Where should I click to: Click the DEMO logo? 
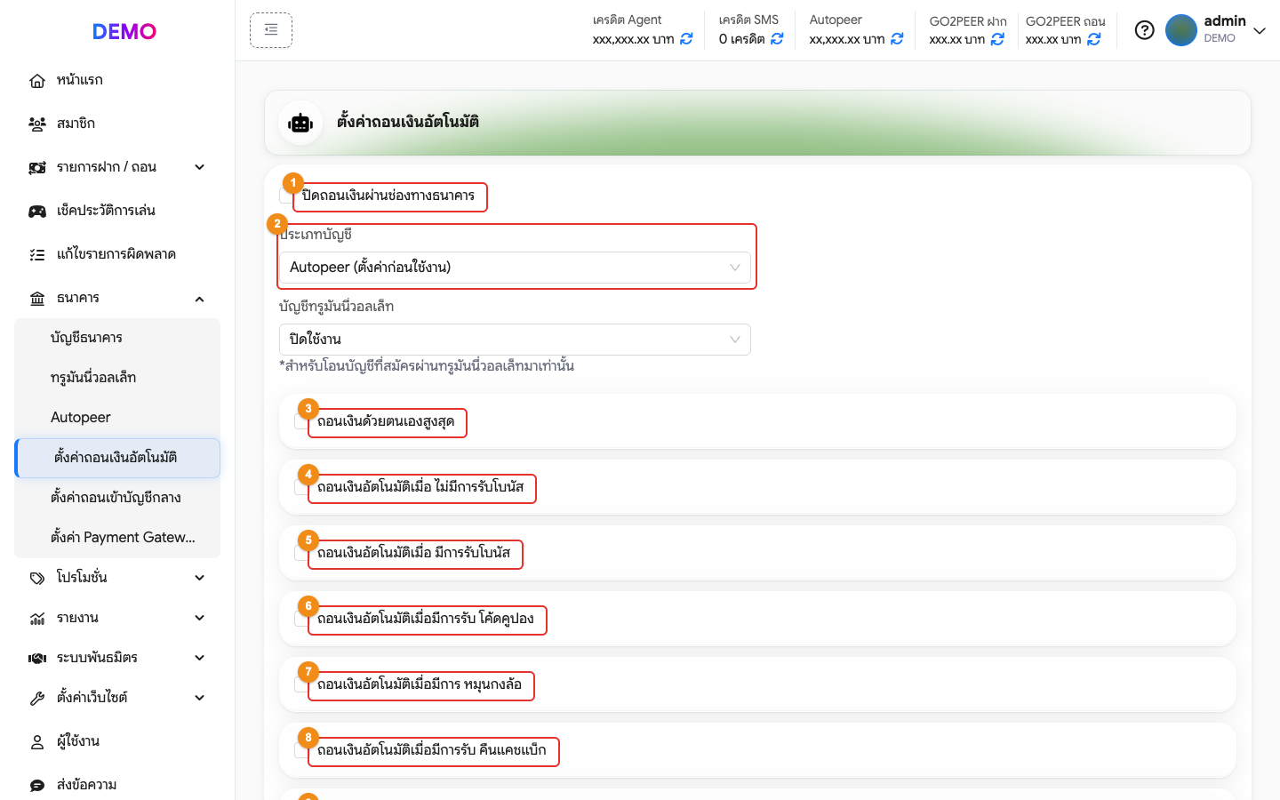[x=124, y=31]
